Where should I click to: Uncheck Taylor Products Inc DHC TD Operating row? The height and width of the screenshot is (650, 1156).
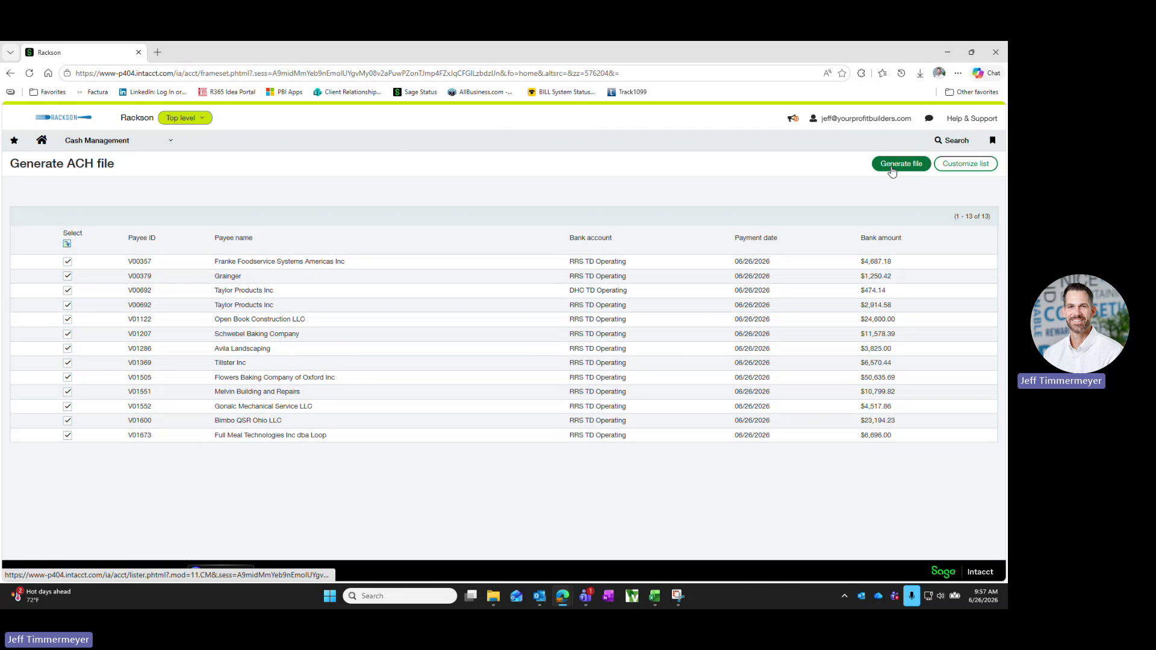67,291
